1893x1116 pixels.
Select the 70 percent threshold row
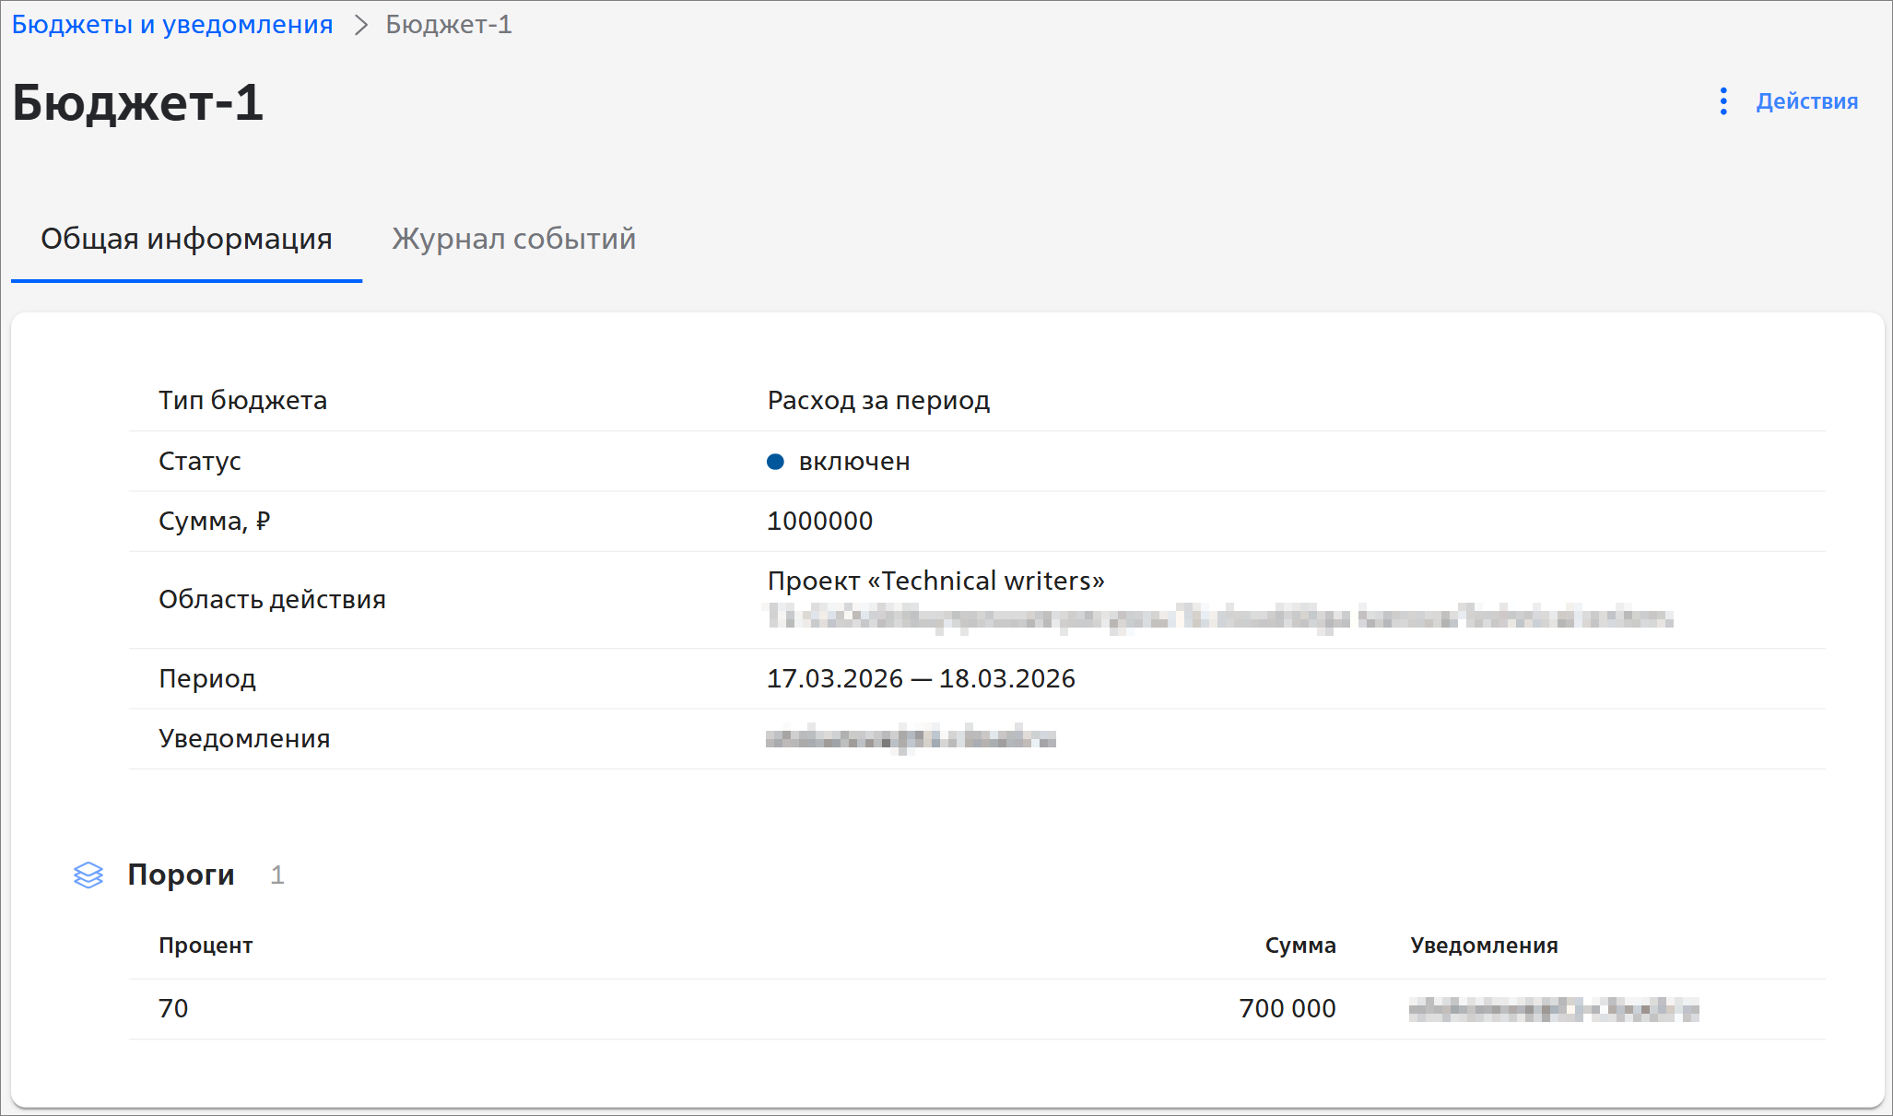(173, 1008)
